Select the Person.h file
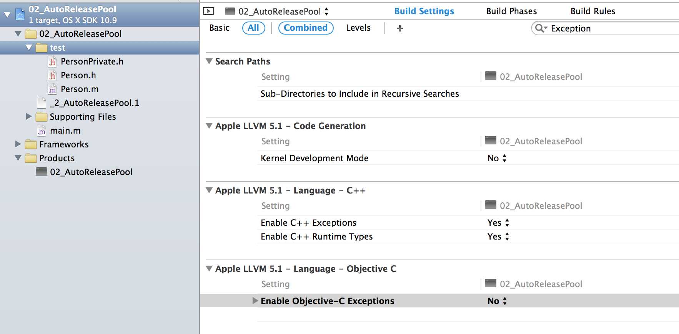 pyautogui.click(x=78, y=75)
